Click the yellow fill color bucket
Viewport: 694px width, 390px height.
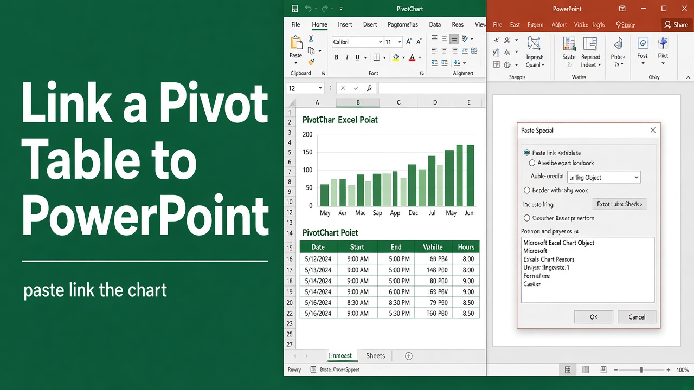pos(396,57)
